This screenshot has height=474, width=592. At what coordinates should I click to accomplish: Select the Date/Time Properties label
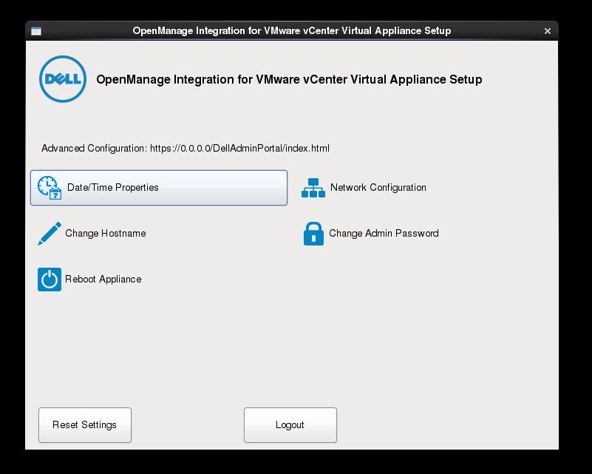(x=113, y=187)
